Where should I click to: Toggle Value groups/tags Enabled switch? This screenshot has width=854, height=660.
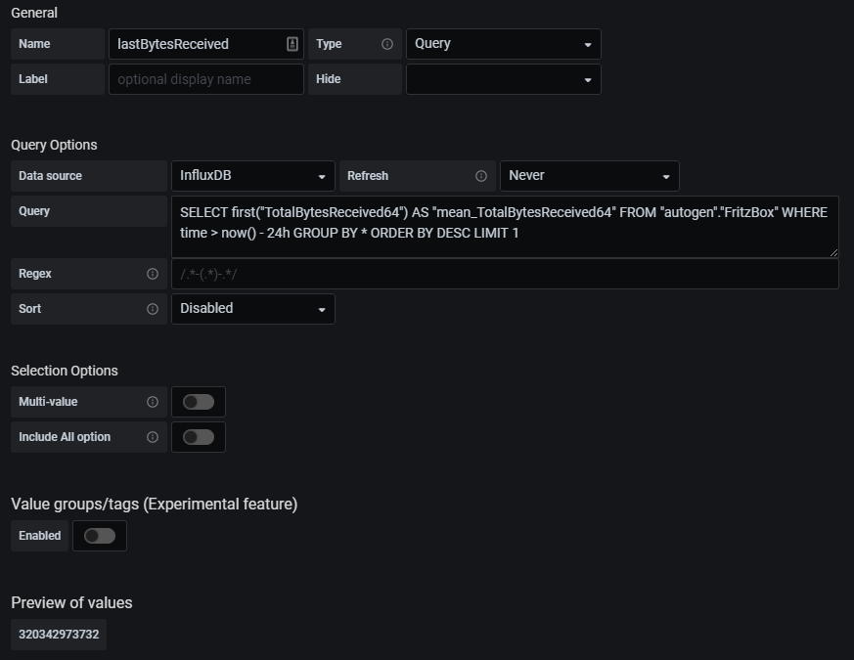(x=100, y=536)
